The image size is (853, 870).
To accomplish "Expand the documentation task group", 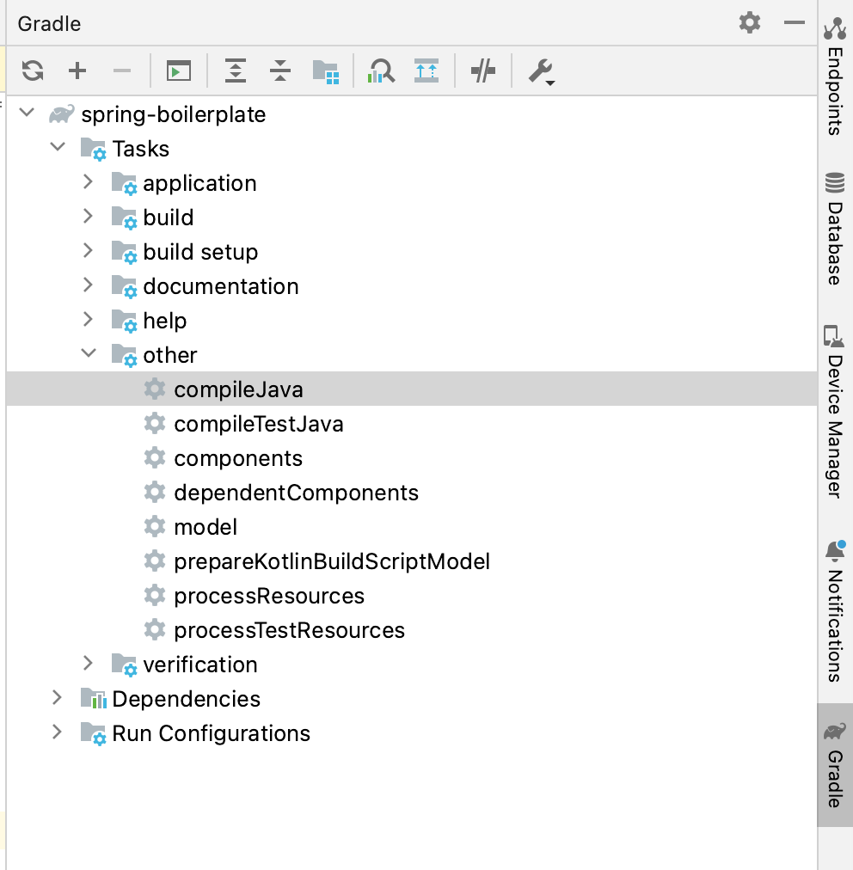I will (x=88, y=285).
